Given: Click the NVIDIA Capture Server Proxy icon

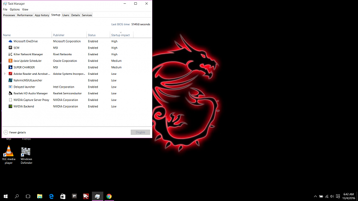Looking at the screenshot, I should point(11,100).
